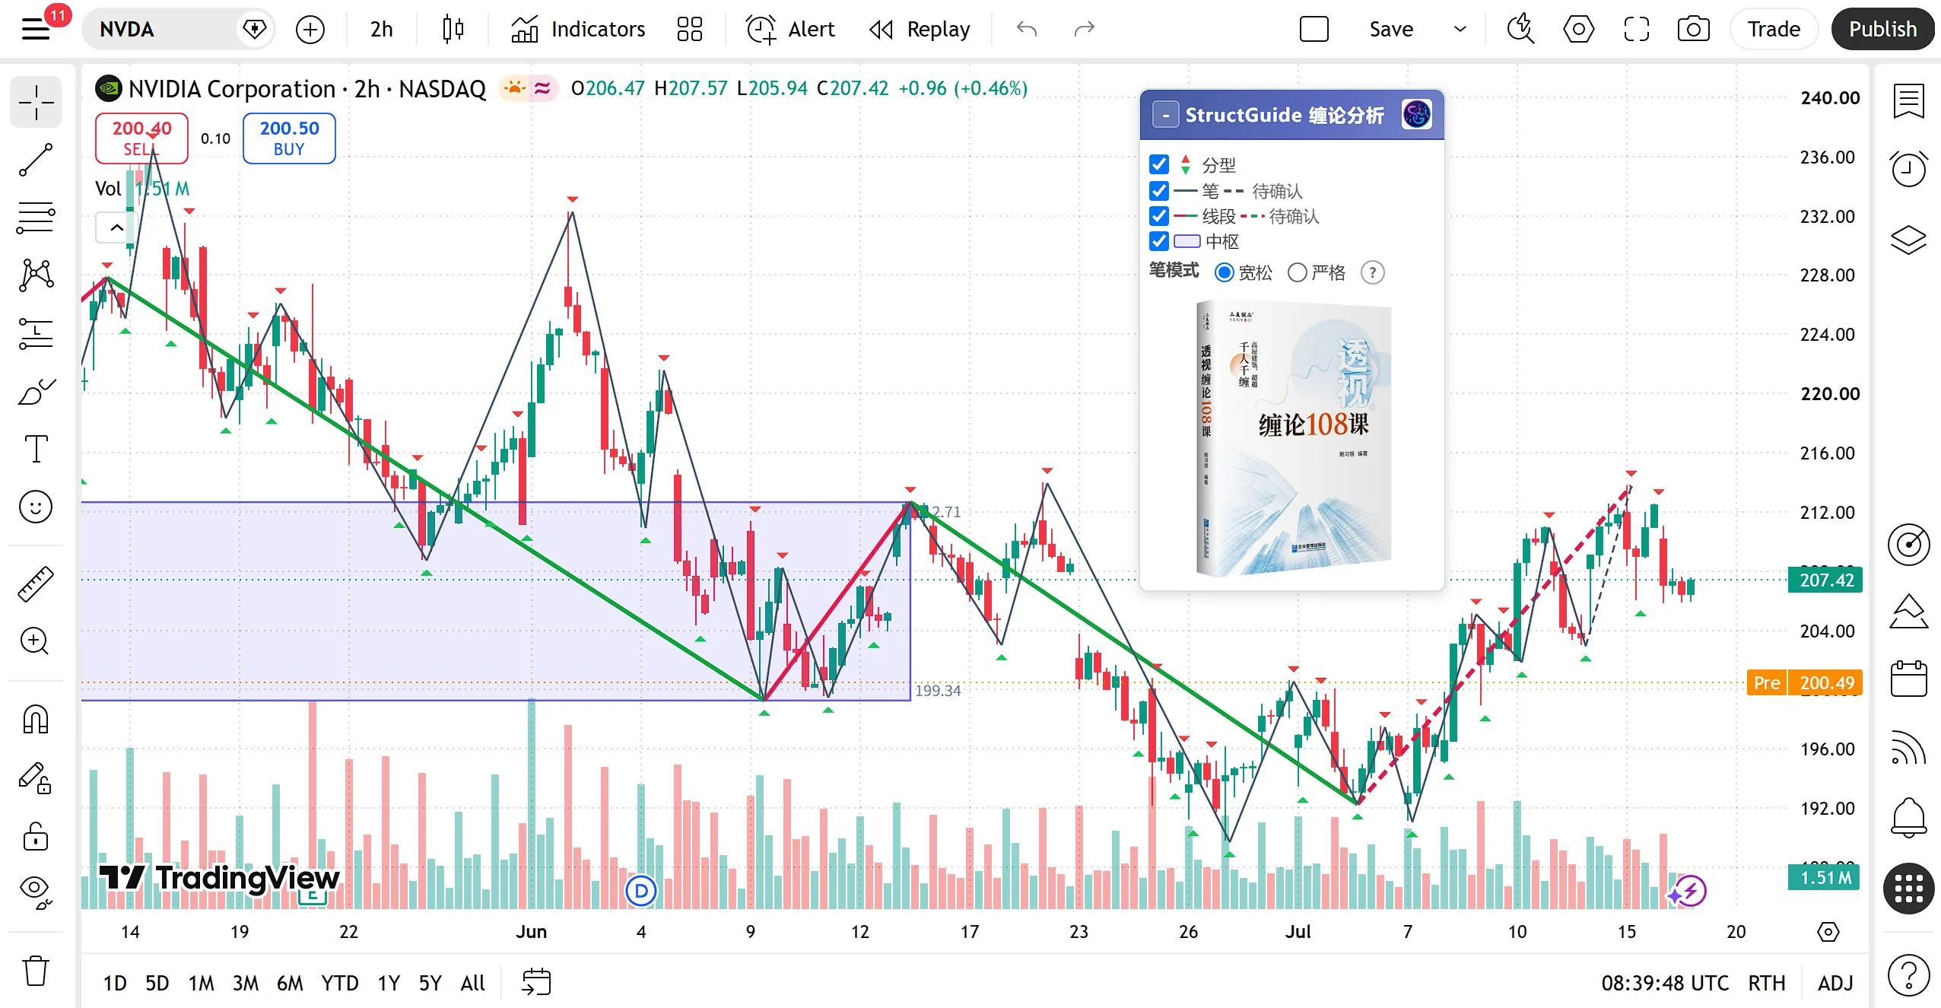This screenshot has height=1008, width=1941.
Task: Activate the zoom in tool
Action: coord(36,641)
